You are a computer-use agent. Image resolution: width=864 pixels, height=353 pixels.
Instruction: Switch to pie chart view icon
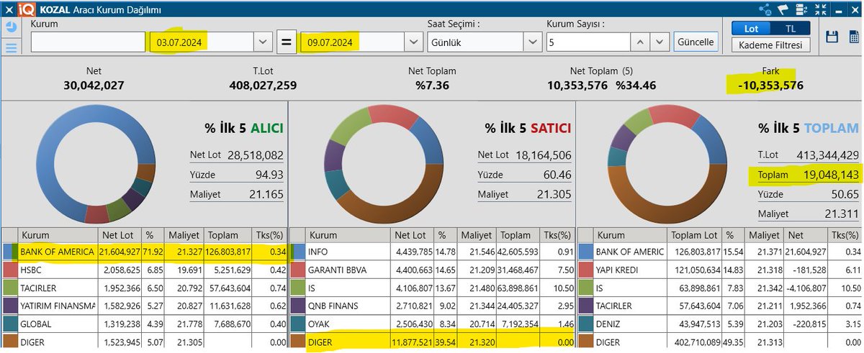point(12,27)
